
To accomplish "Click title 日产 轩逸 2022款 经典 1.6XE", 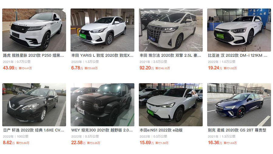I will pyautogui.click(x=34, y=130).
